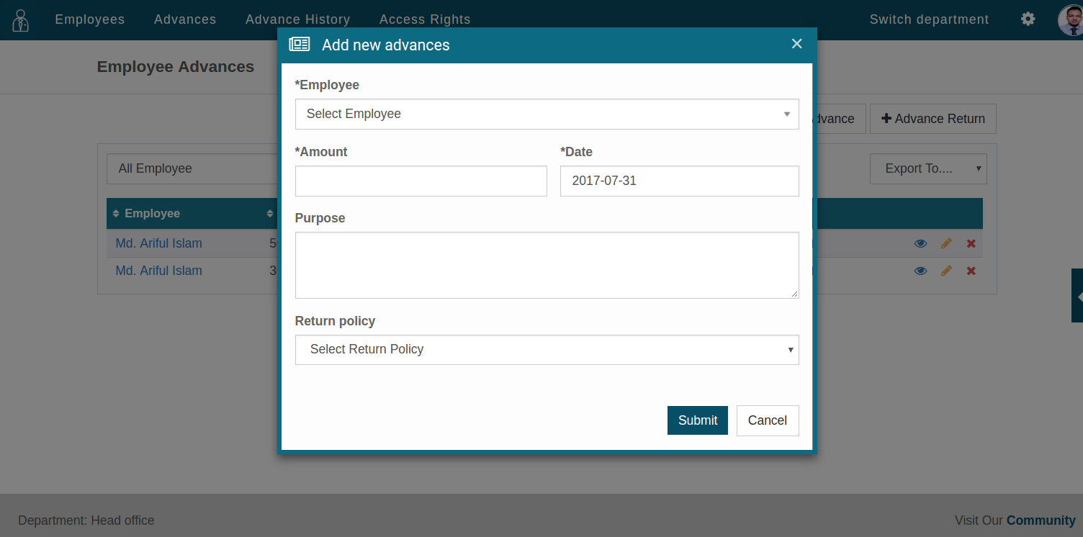Expand the right-edge side panel arrow
This screenshot has width=1083, height=537.
click(1078, 296)
